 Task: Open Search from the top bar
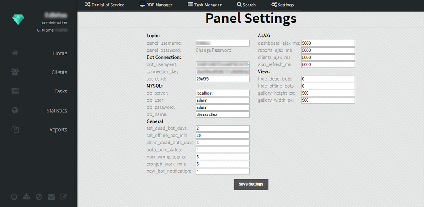coord(246,5)
